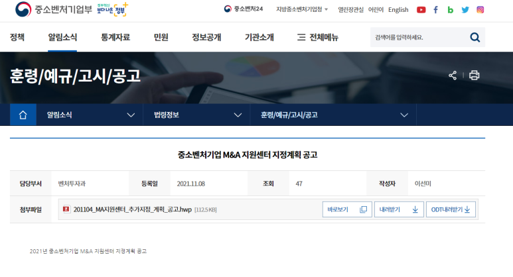Click the 훈령/예규/고시/공고 banner heading
This screenshot has width=513, height=277.
coord(75,76)
